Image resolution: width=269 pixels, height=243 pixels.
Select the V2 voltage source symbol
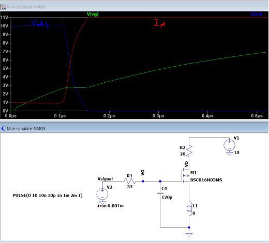click(102, 194)
